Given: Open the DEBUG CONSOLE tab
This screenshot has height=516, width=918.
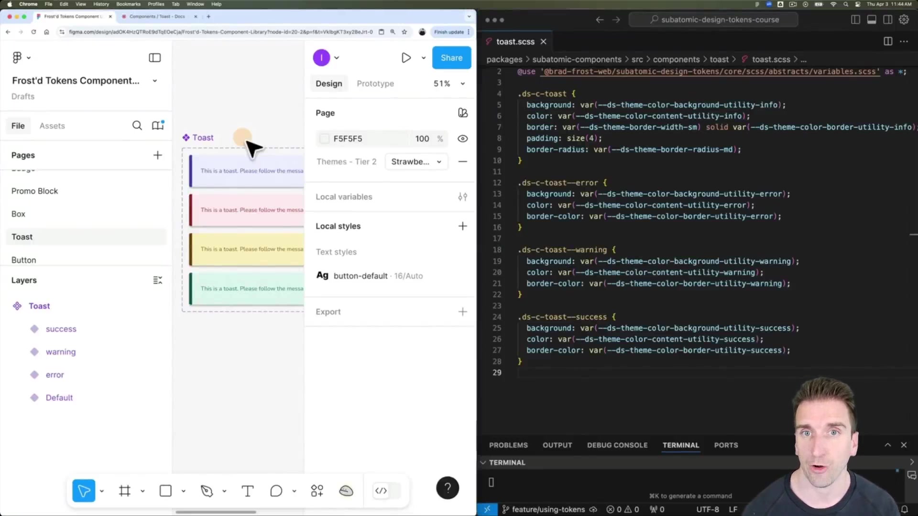Looking at the screenshot, I should (617, 445).
